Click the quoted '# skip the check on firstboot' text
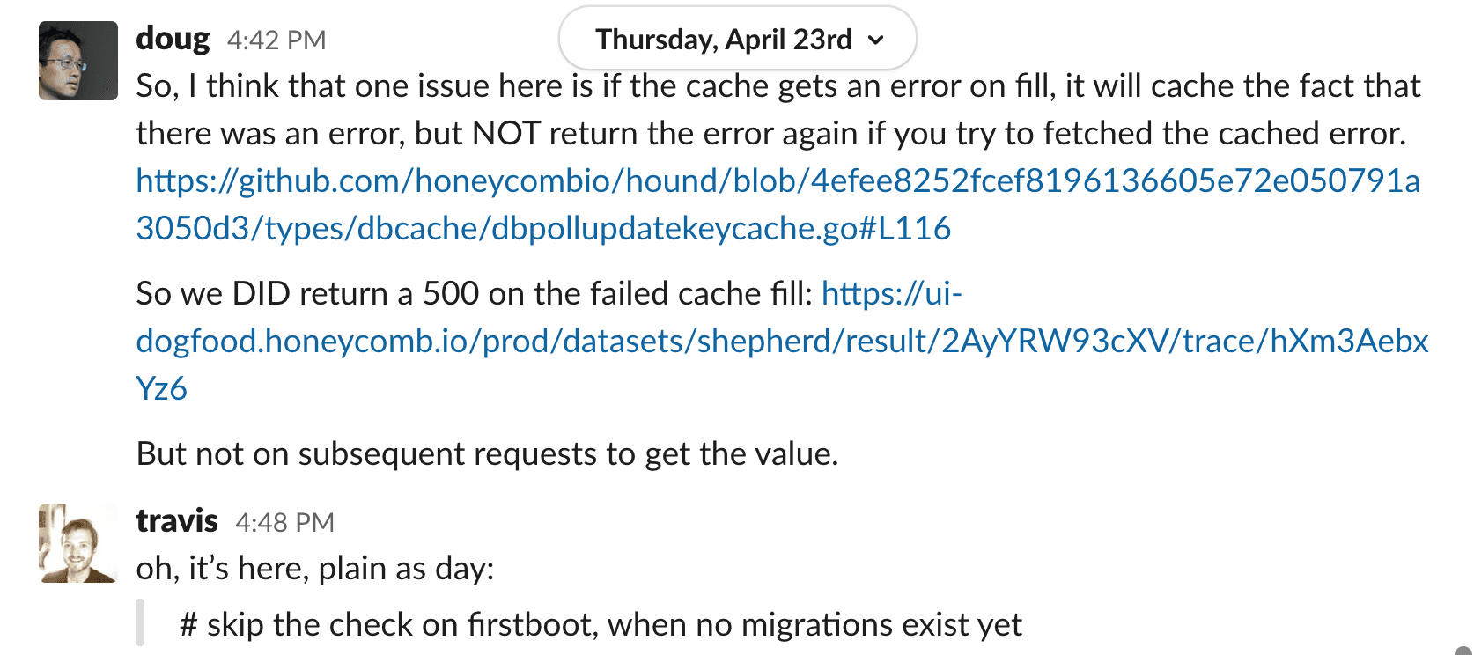 (601, 625)
